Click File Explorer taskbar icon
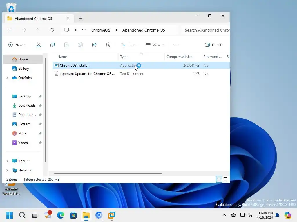The height and width of the screenshot is (222, 297). point(86,215)
